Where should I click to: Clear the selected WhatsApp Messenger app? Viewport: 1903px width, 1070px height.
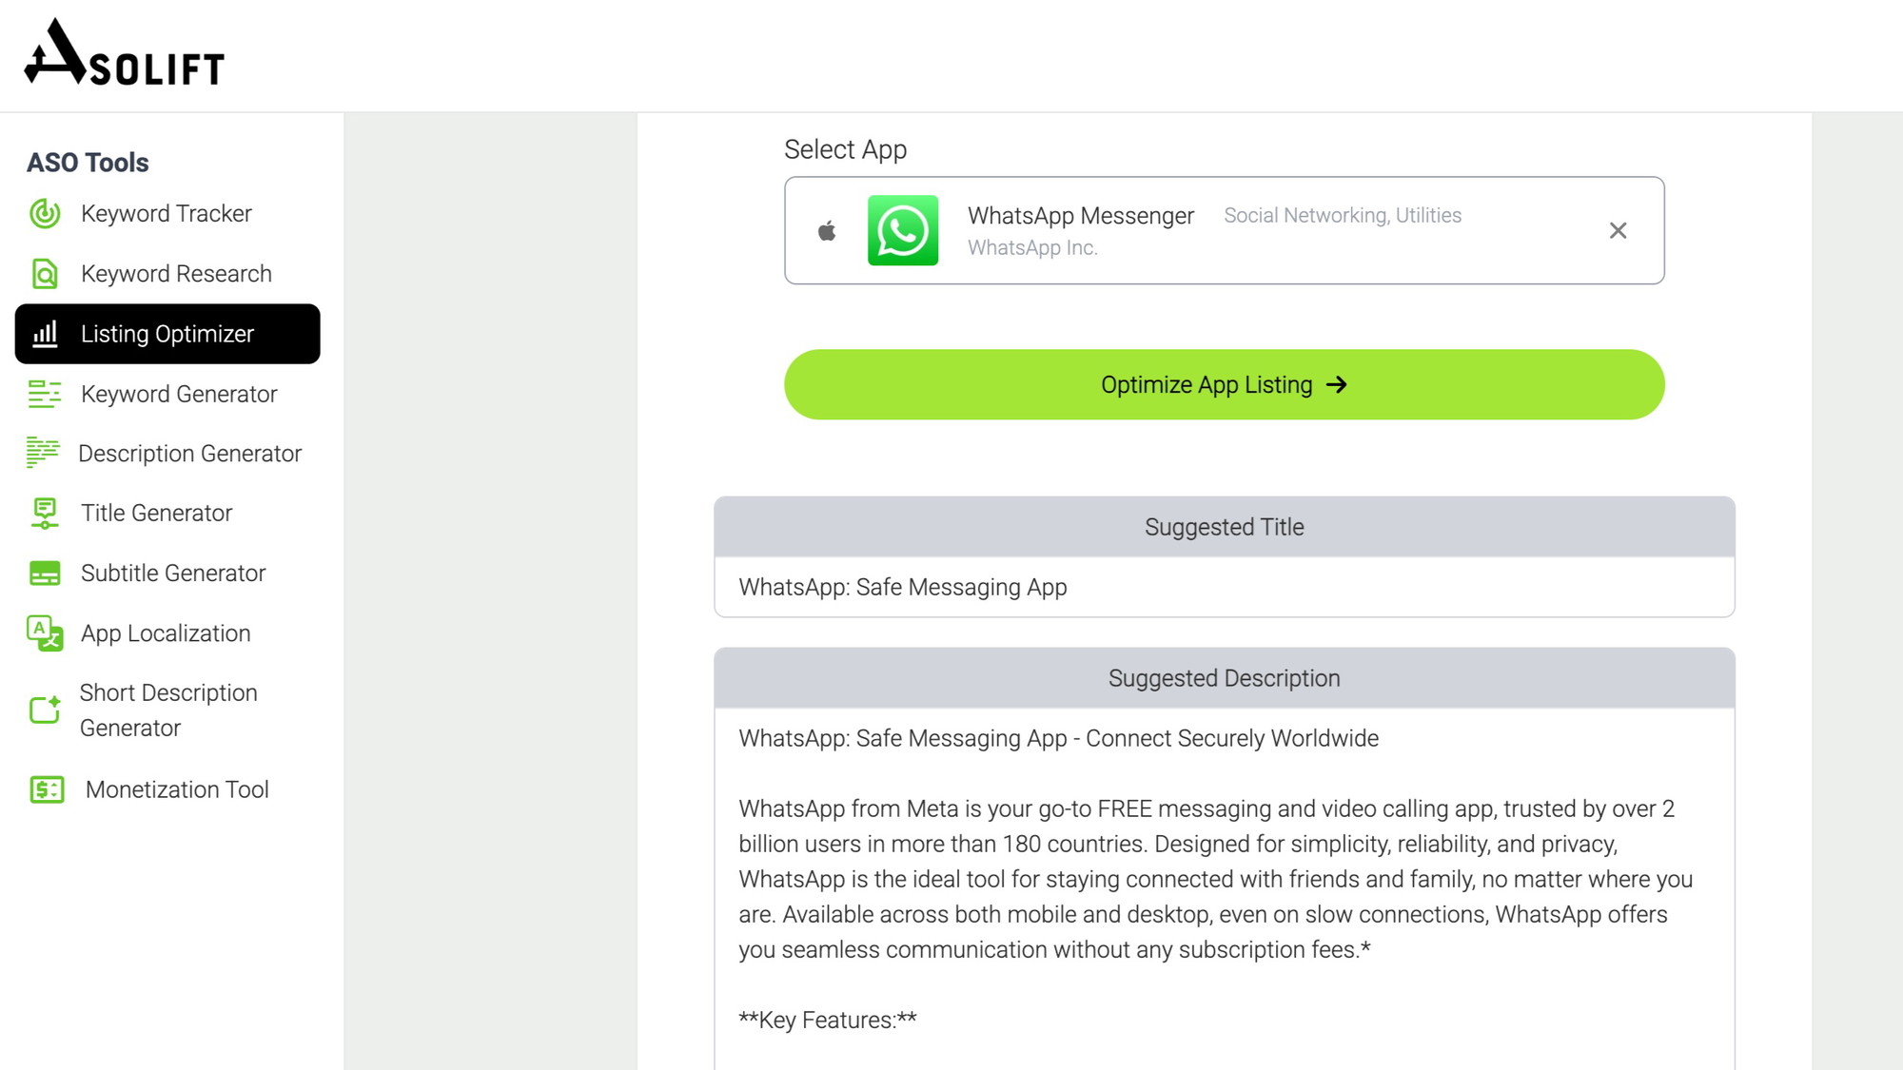pyautogui.click(x=1618, y=230)
